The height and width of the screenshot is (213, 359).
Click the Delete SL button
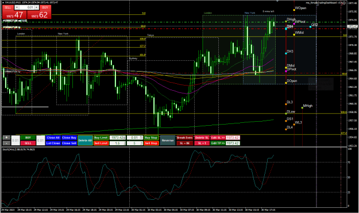(202, 138)
